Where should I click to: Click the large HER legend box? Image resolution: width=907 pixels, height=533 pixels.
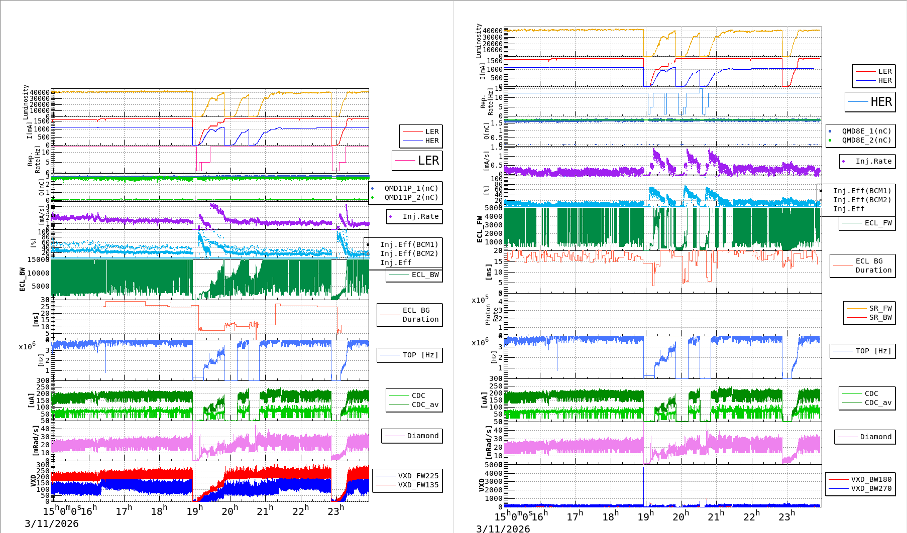(x=870, y=102)
